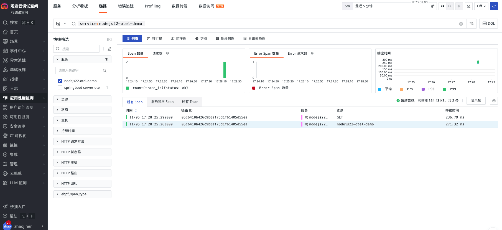Open the Off auto-refresh dropdown

click(x=481, y=6)
